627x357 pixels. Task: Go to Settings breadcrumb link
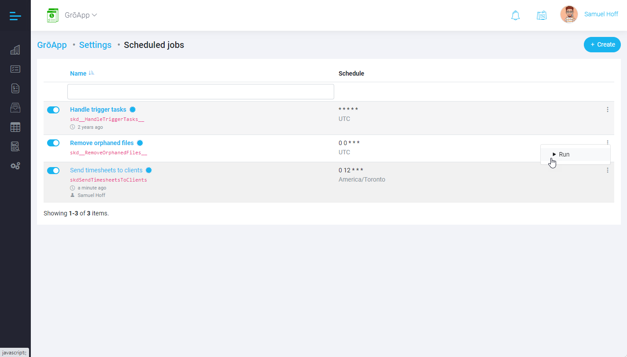(x=95, y=45)
